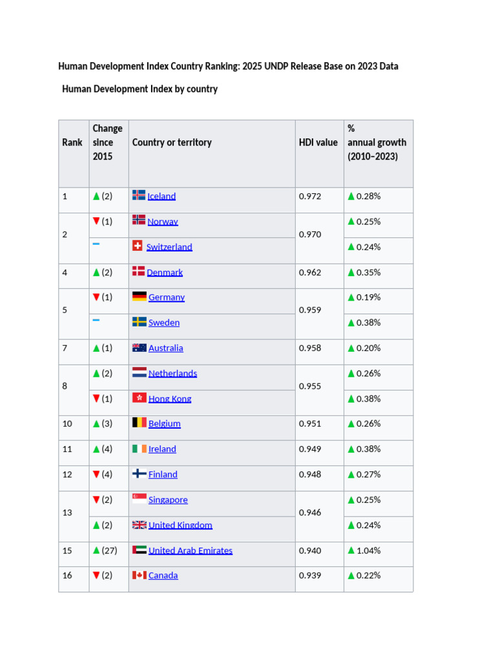Click the HDI value column header
The height and width of the screenshot is (662, 496).
click(x=318, y=143)
